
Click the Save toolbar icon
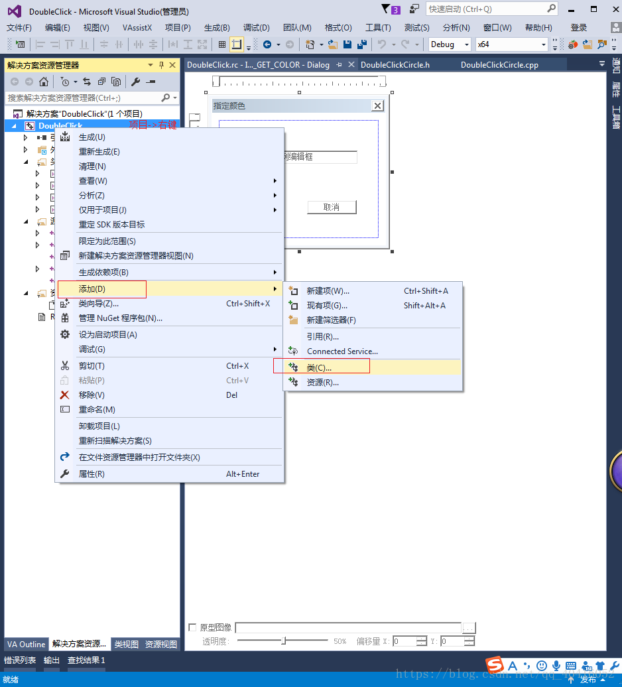tap(347, 44)
